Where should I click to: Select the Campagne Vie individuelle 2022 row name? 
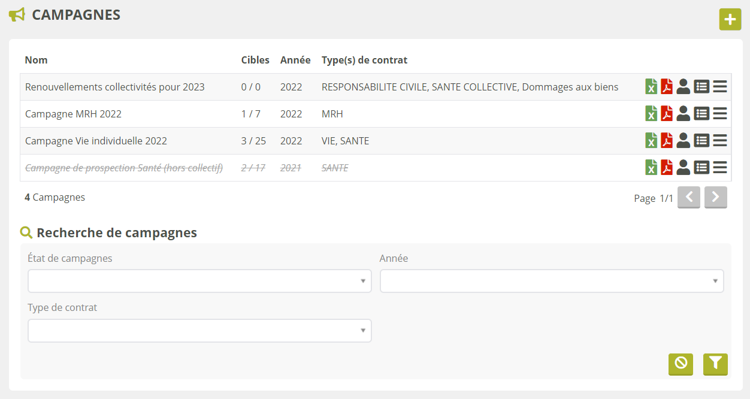(96, 141)
